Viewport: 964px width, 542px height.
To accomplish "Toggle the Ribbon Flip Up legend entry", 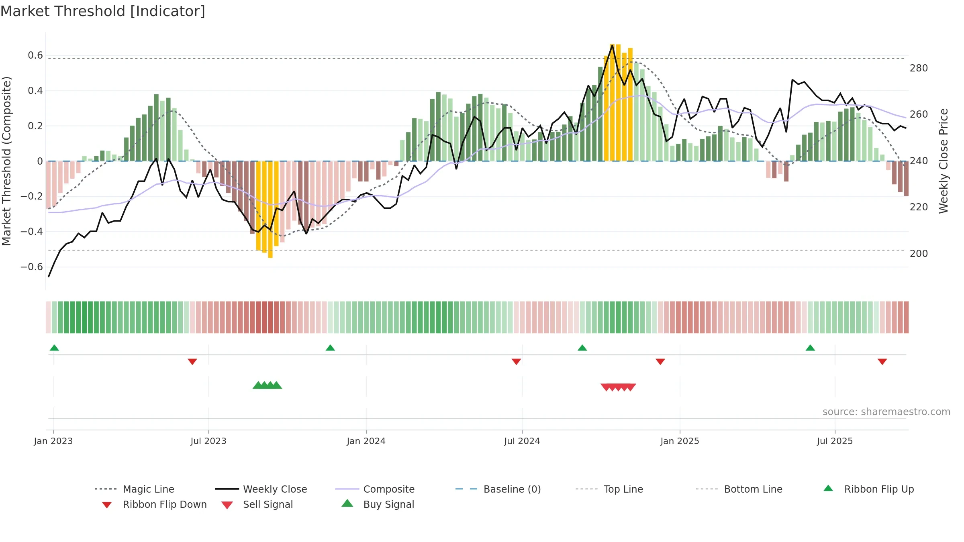I will tap(868, 489).
